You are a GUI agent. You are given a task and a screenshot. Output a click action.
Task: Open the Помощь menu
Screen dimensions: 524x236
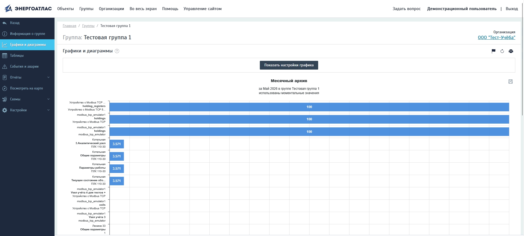[x=170, y=9]
